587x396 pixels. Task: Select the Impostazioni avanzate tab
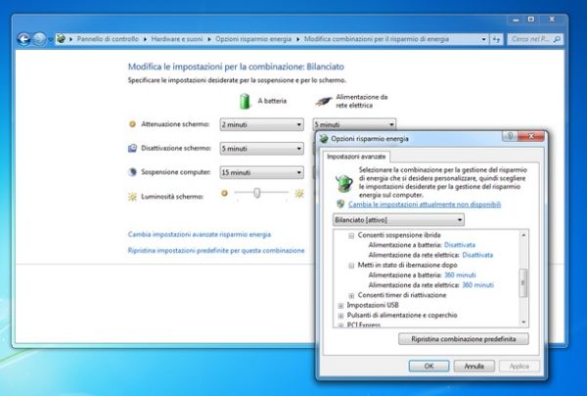[356, 155]
